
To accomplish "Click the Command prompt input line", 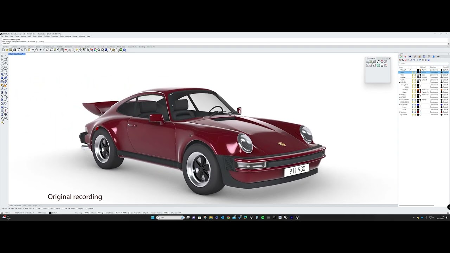I will 225,44.
